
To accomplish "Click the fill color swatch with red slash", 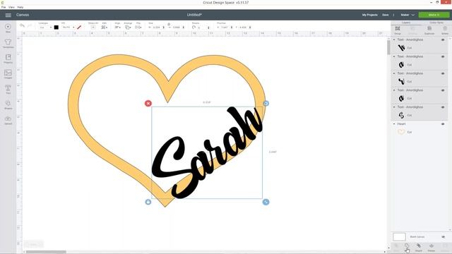I will click(79, 28).
